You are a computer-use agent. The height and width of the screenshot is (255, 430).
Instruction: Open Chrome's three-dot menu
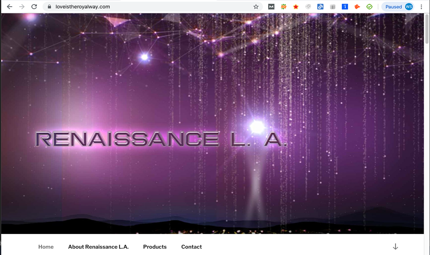pos(421,6)
